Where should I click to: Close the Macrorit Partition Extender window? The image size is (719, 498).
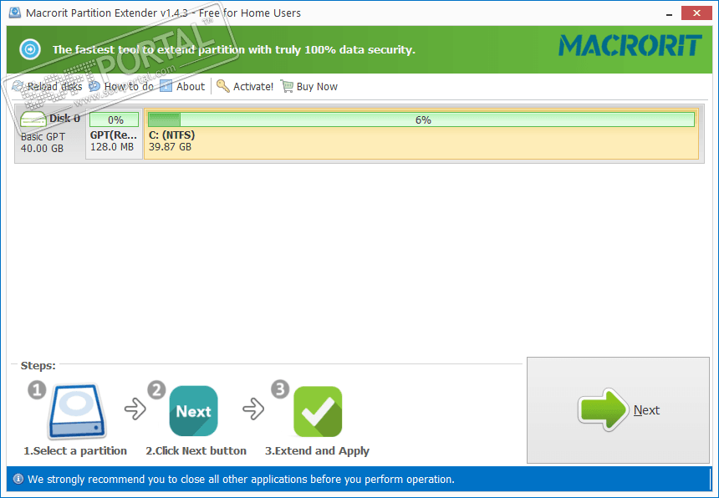(x=696, y=13)
